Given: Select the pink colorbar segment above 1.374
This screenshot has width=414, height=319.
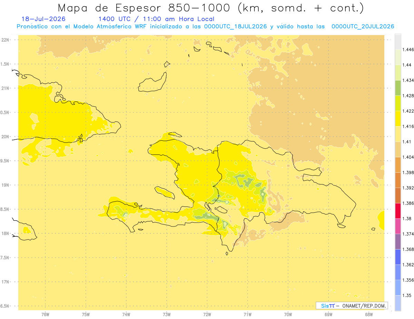Looking at the screenshot, I should click(x=398, y=226).
